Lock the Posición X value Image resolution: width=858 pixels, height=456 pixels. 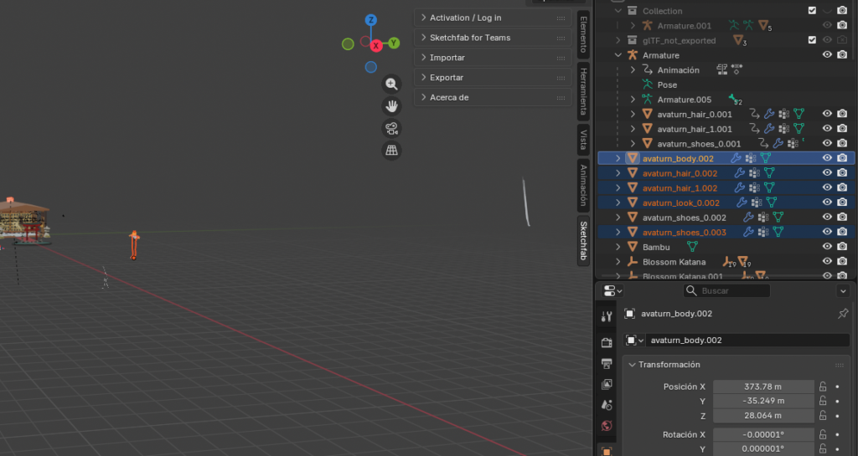point(824,387)
